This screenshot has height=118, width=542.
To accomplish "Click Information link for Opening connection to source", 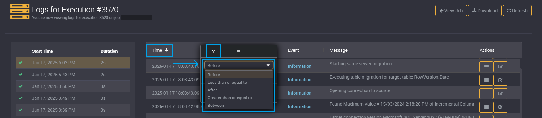I will pyautogui.click(x=300, y=93).
